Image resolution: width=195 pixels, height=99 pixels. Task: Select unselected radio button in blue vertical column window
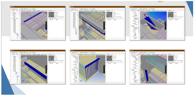point(130,53)
